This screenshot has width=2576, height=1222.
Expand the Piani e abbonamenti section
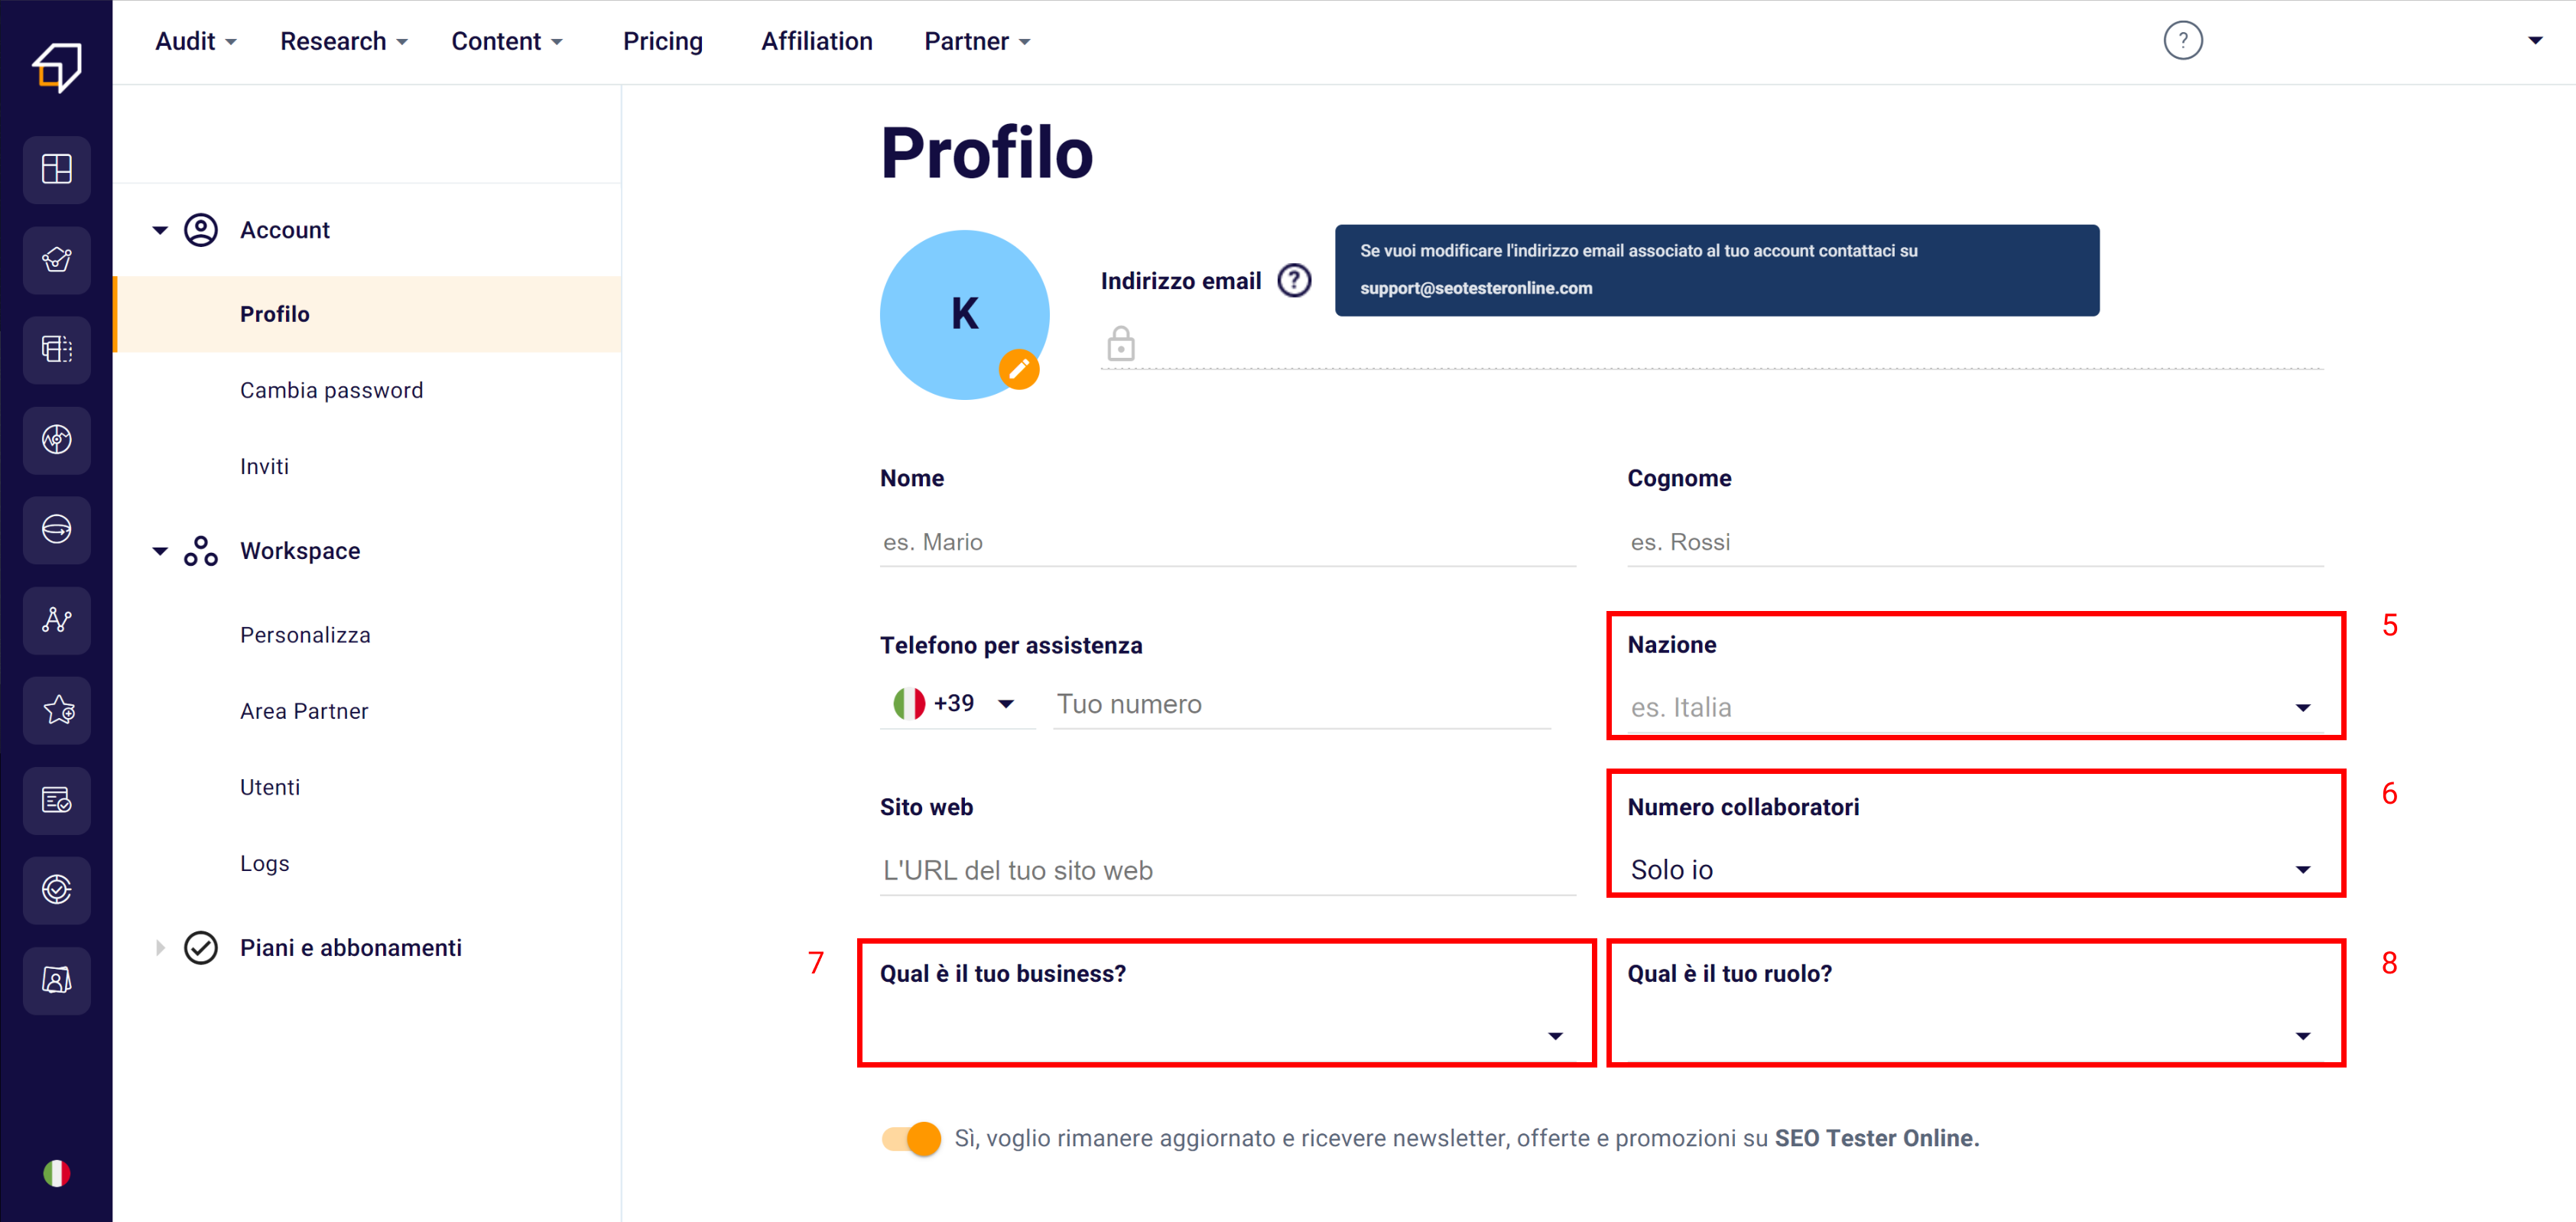pyautogui.click(x=160, y=947)
